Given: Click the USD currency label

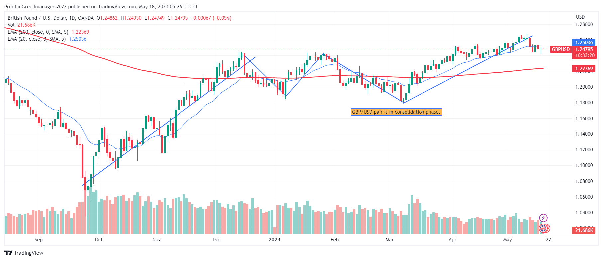Looking at the screenshot, I should (580, 17).
